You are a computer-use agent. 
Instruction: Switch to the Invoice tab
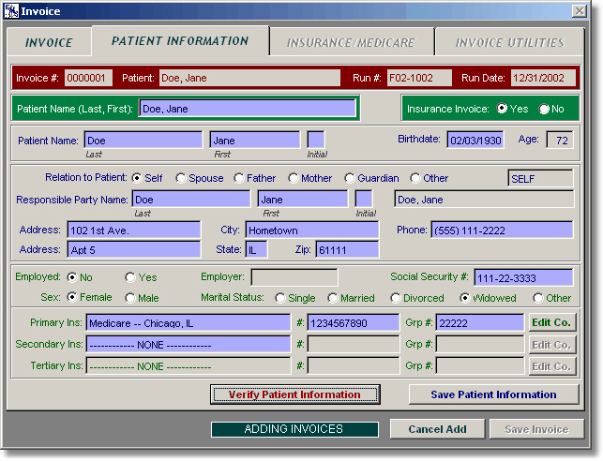click(49, 43)
